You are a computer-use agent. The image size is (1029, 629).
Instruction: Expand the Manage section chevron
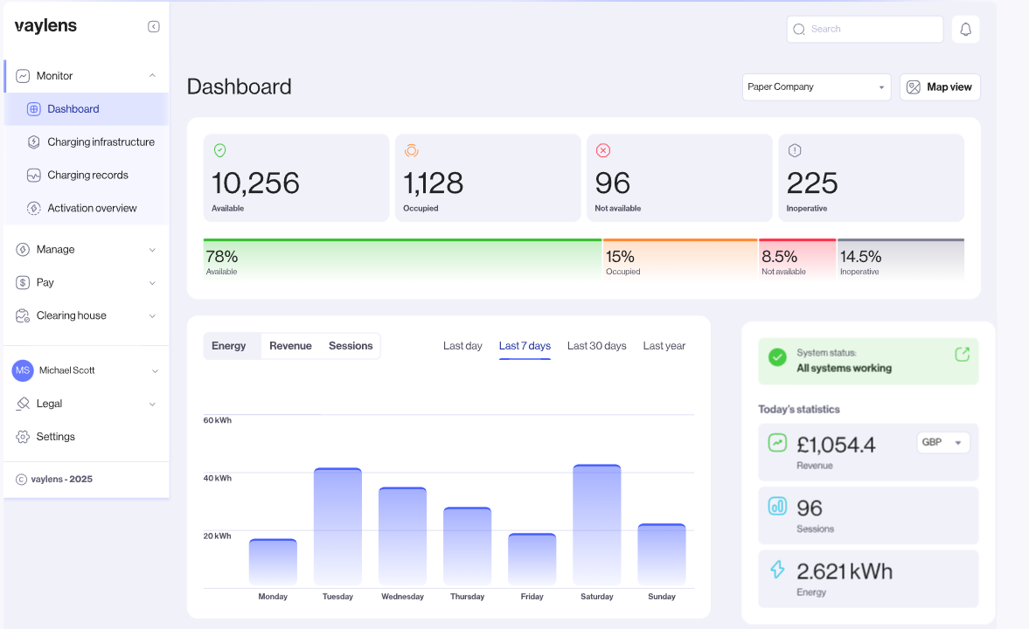pos(152,250)
